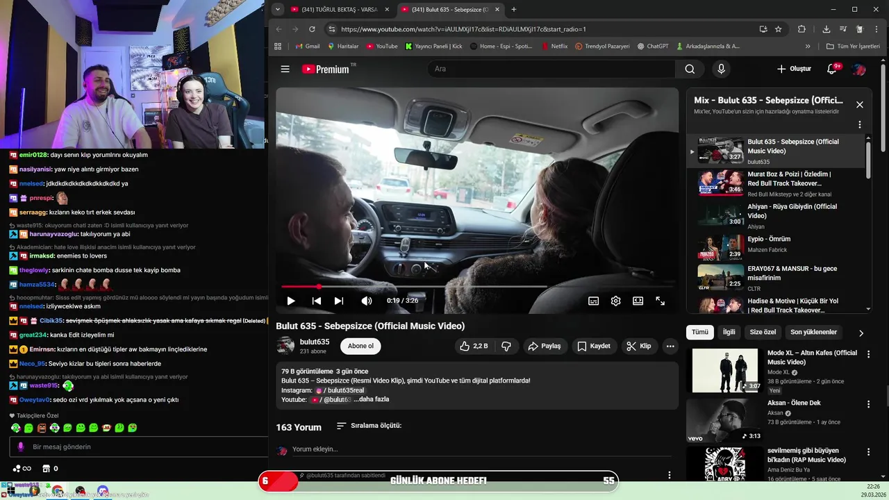Open the bulut635 channel avatar

pos(285,346)
